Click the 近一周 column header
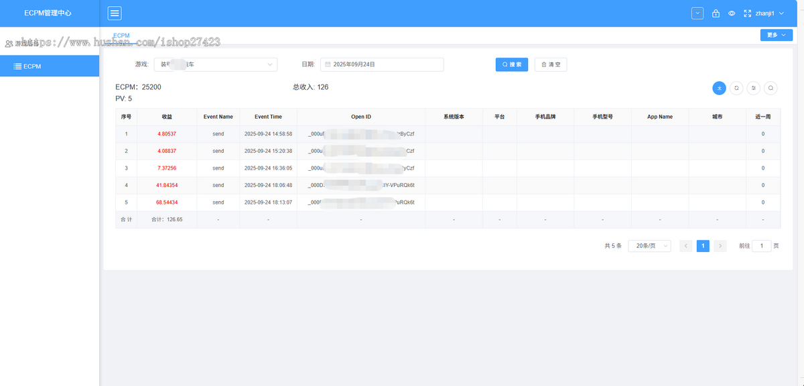Screen dimensions: 804x386 pyautogui.click(x=763, y=117)
